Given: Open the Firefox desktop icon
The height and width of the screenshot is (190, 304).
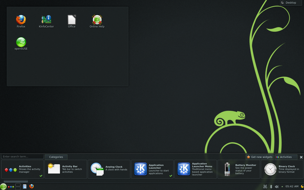Looking at the screenshot, I should 21,20.
